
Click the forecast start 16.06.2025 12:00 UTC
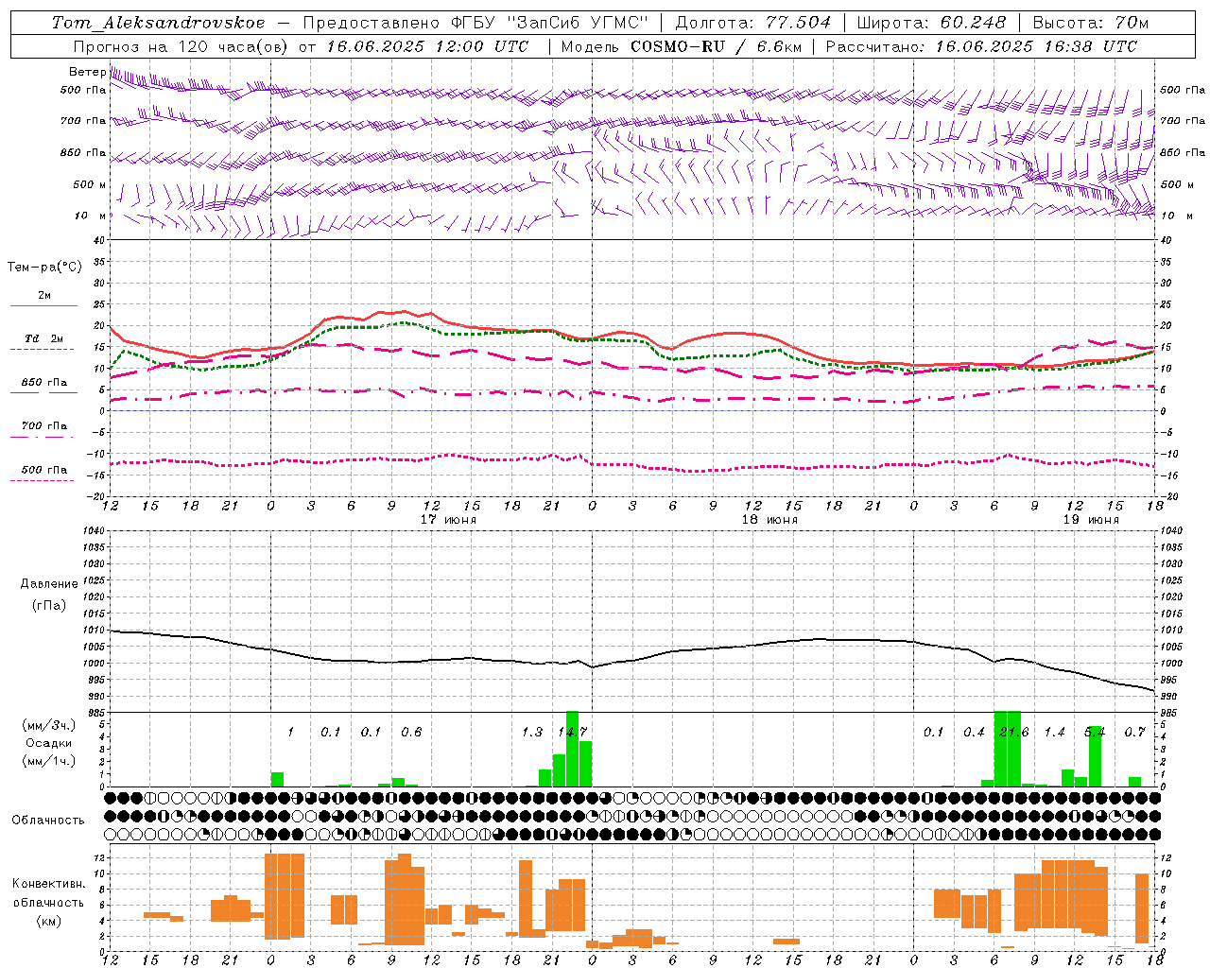click(428, 46)
